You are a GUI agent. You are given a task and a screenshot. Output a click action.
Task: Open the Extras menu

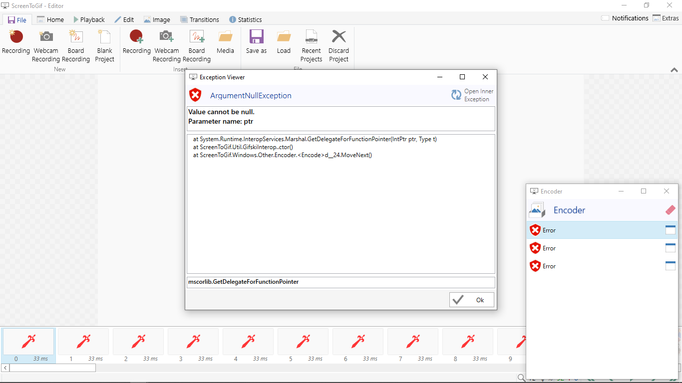666,18
